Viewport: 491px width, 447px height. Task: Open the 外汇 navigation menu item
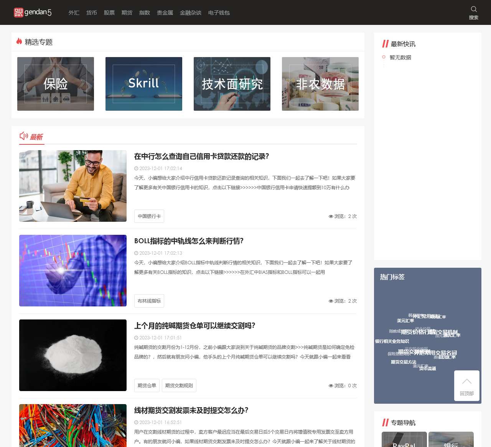73,12
